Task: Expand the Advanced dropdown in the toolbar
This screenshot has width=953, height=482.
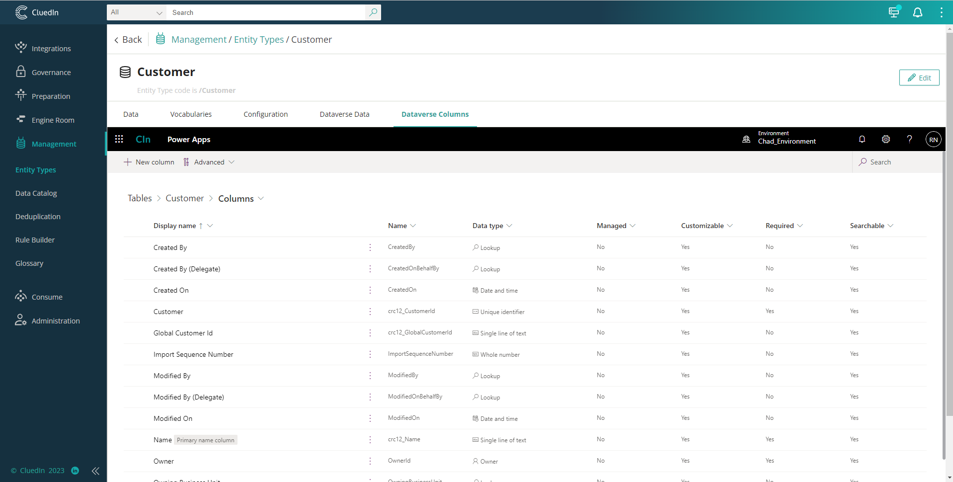Action: pos(209,161)
